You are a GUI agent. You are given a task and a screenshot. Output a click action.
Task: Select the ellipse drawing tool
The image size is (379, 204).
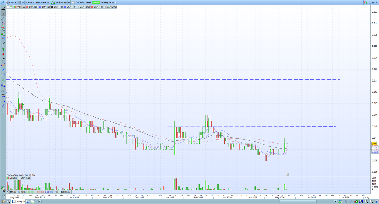click(3, 65)
